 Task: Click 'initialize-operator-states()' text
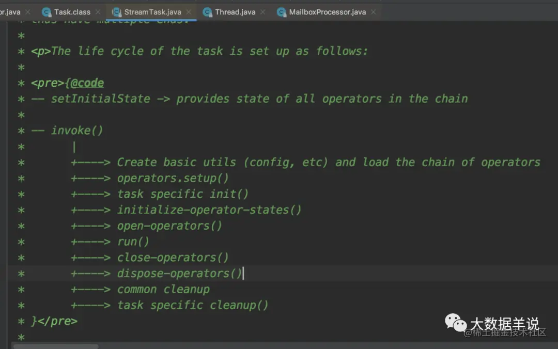209,210
